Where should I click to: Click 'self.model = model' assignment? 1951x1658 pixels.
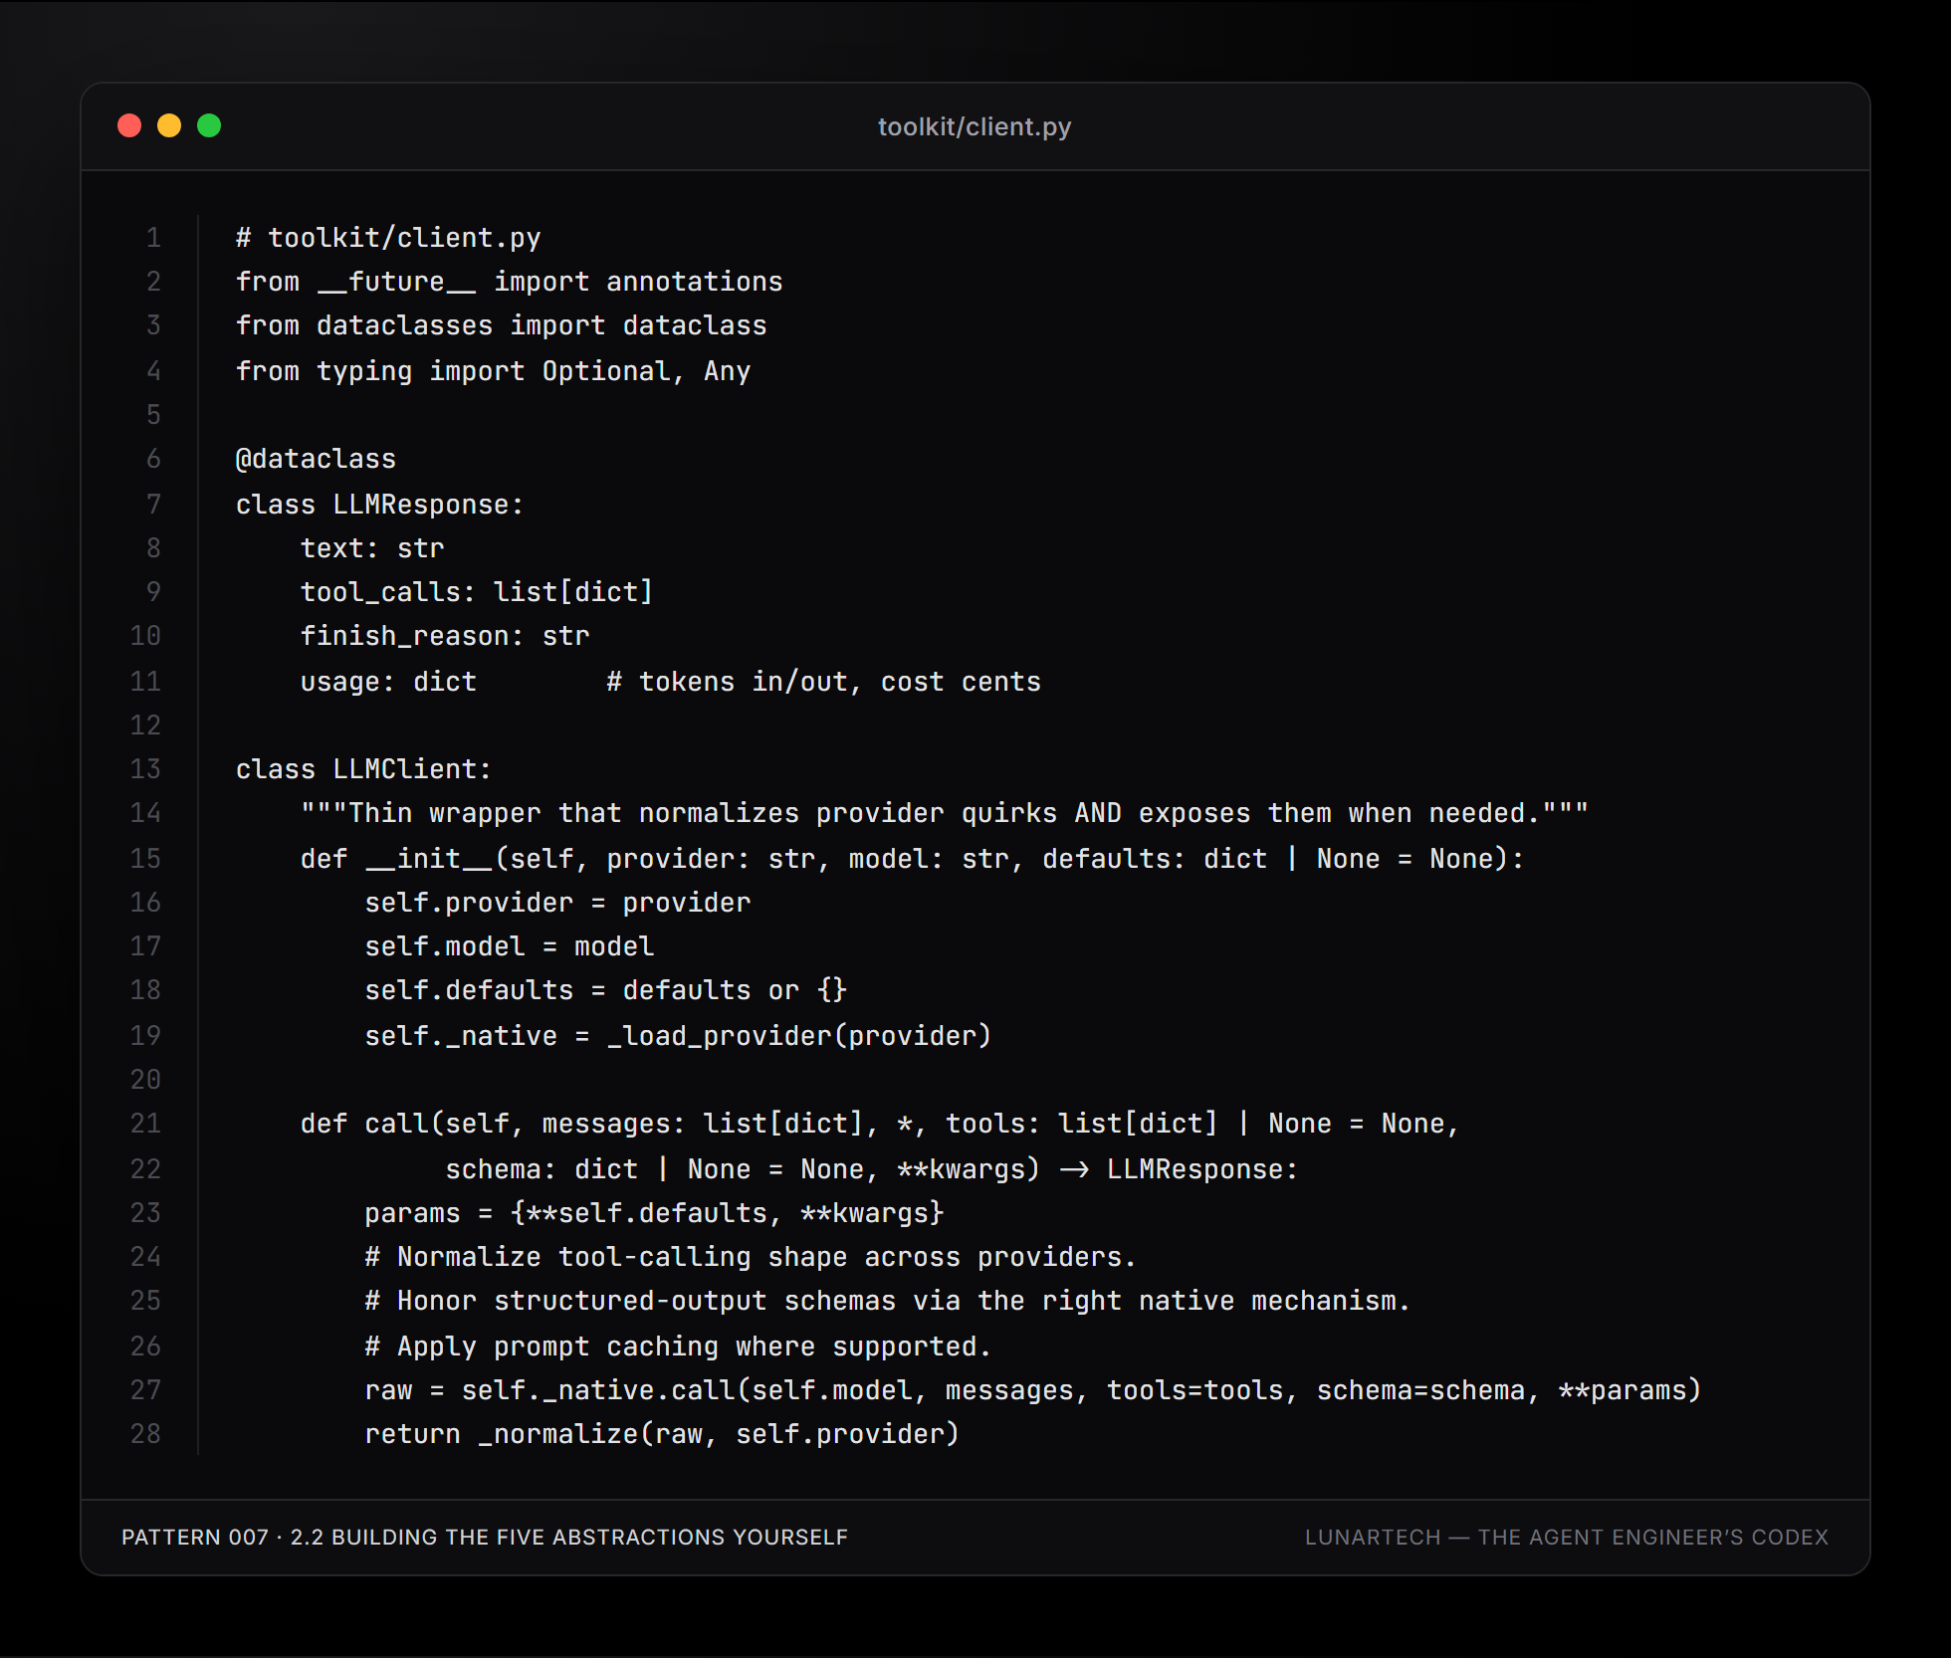coord(510,946)
